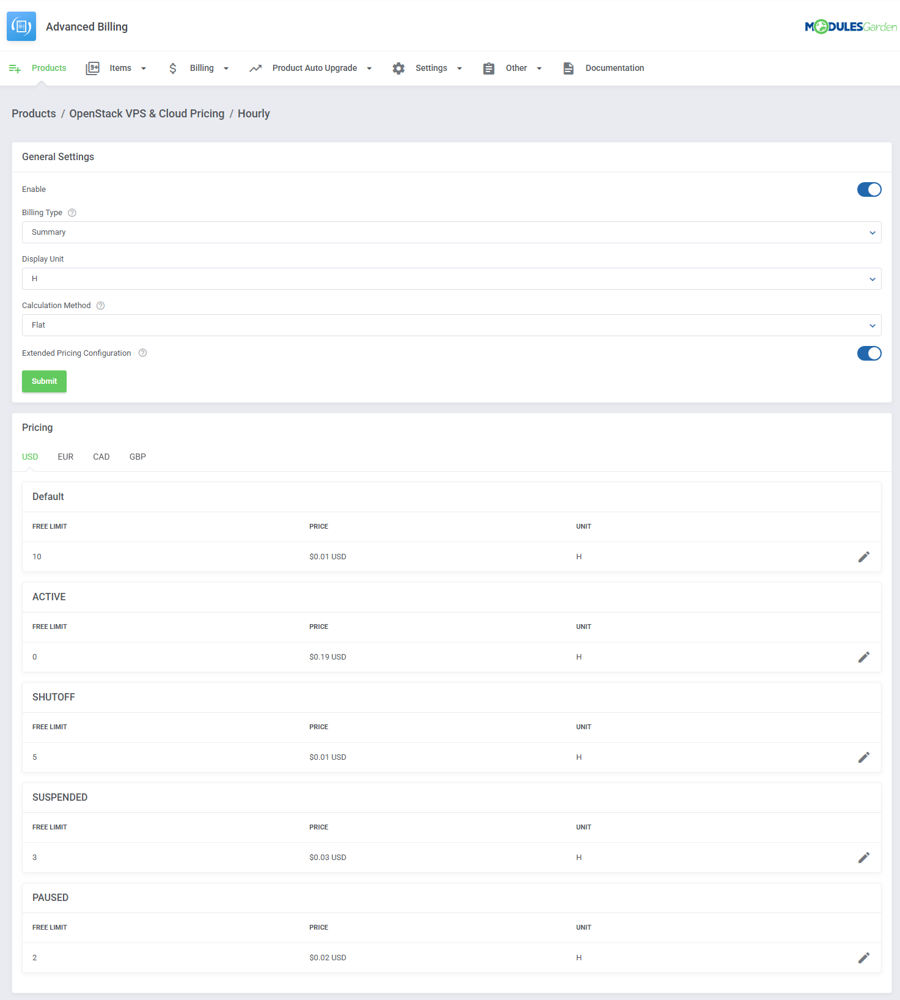Screen dimensions: 900x1000
Task: Click the Documentation file icon
Action: point(568,68)
